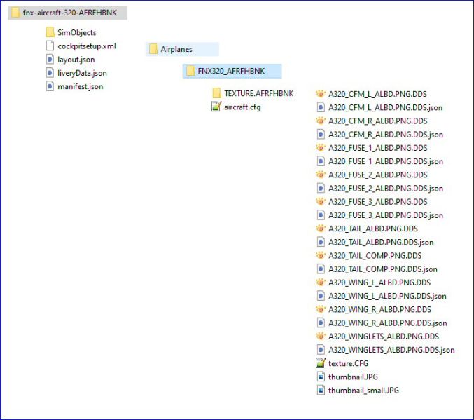
Task: Select file name A320_WING_L_ALBD.PNG.DDS.json
Action: coord(388,296)
